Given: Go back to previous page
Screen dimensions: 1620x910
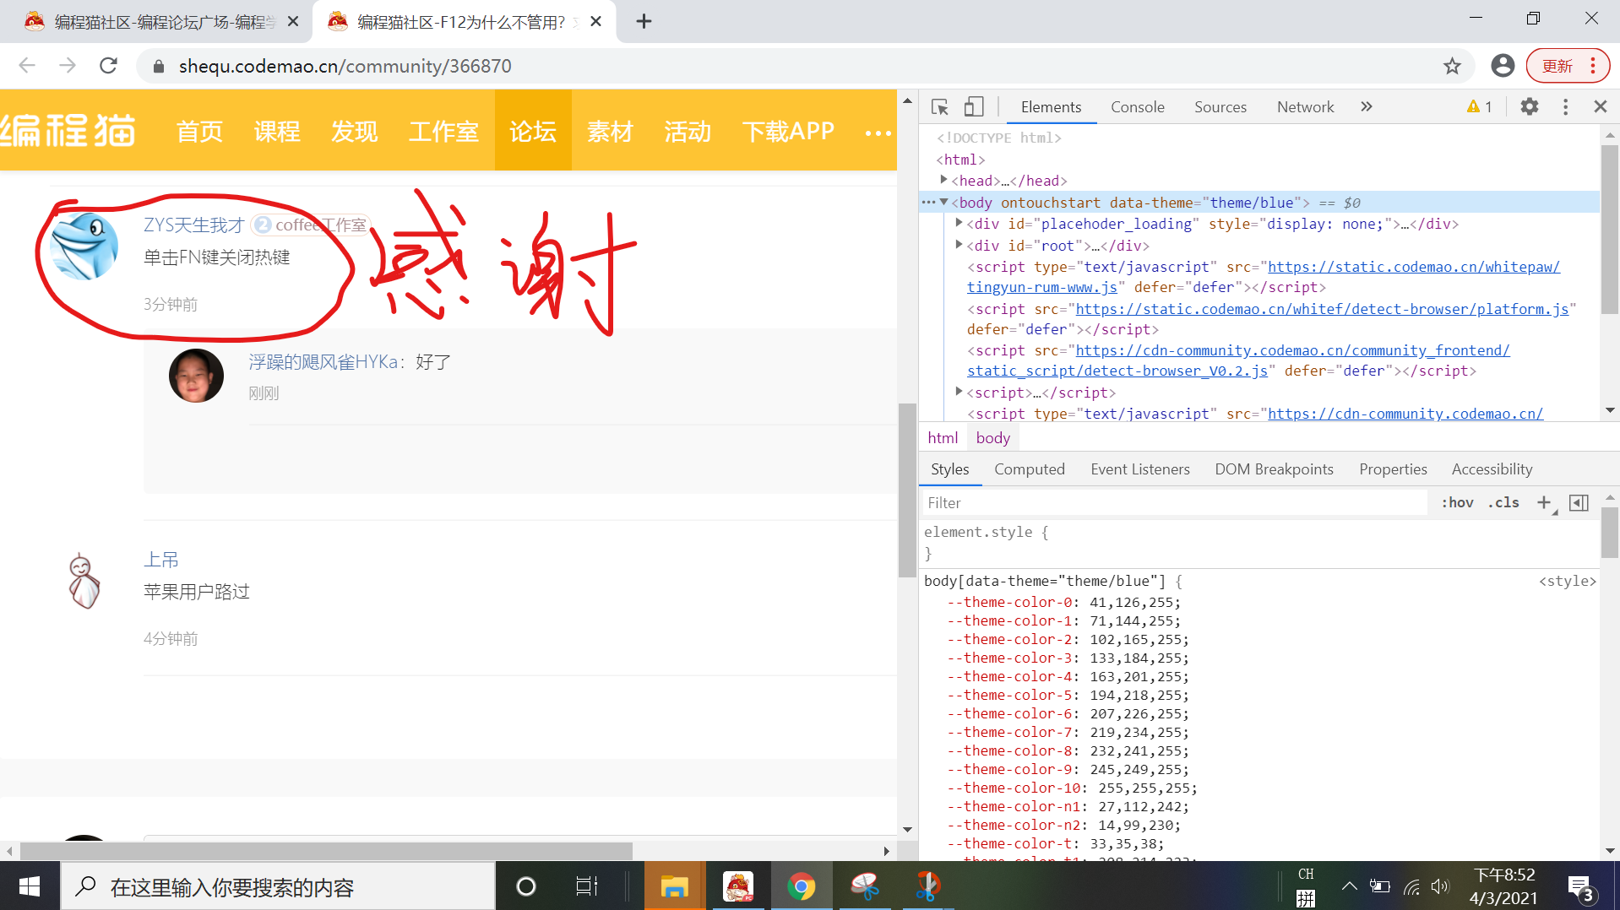Looking at the screenshot, I should pos(27,66).
